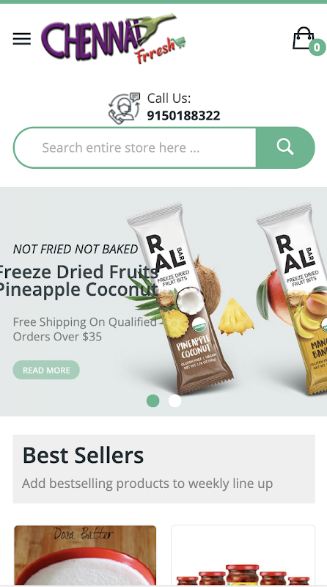Go to the Chennai Frresh logo homepage
327x587 pixels.
(114, 39)
